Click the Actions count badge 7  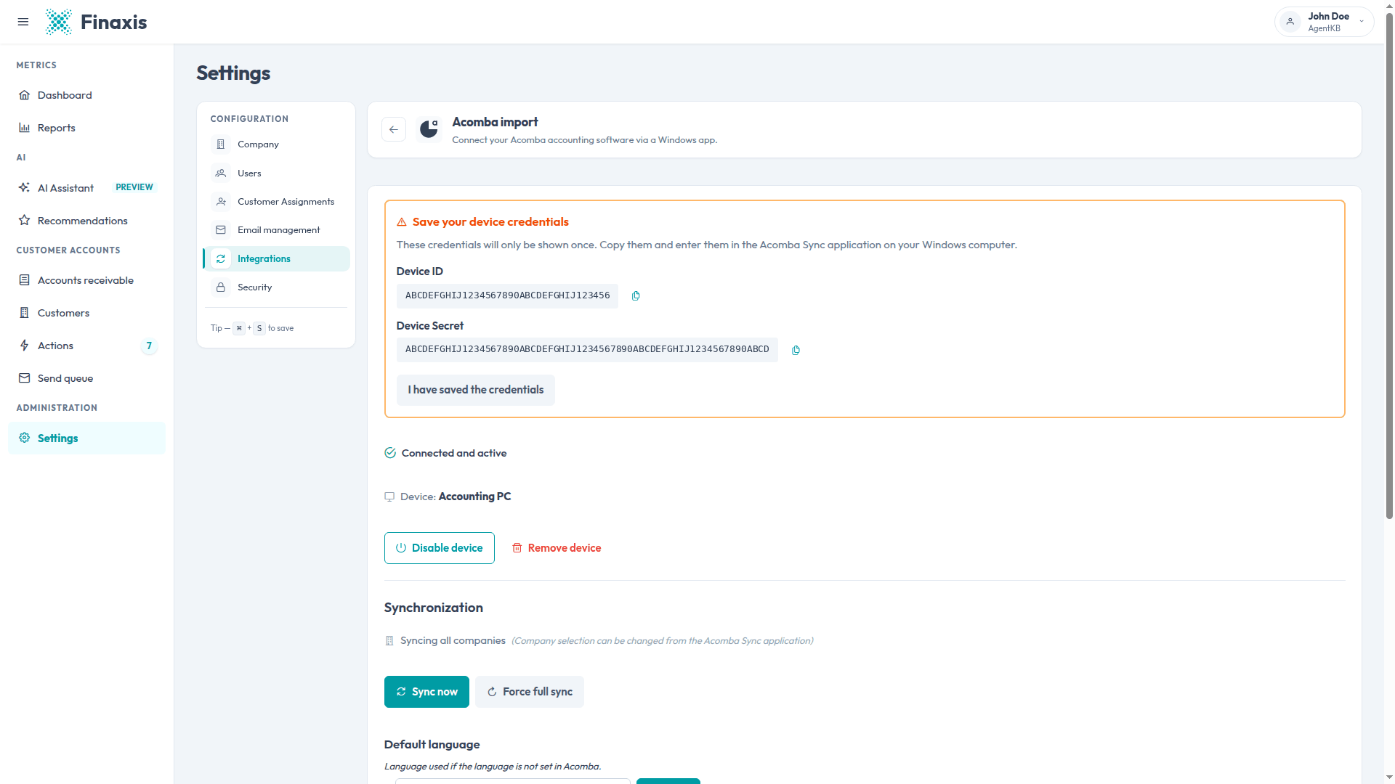click(149, 346)
